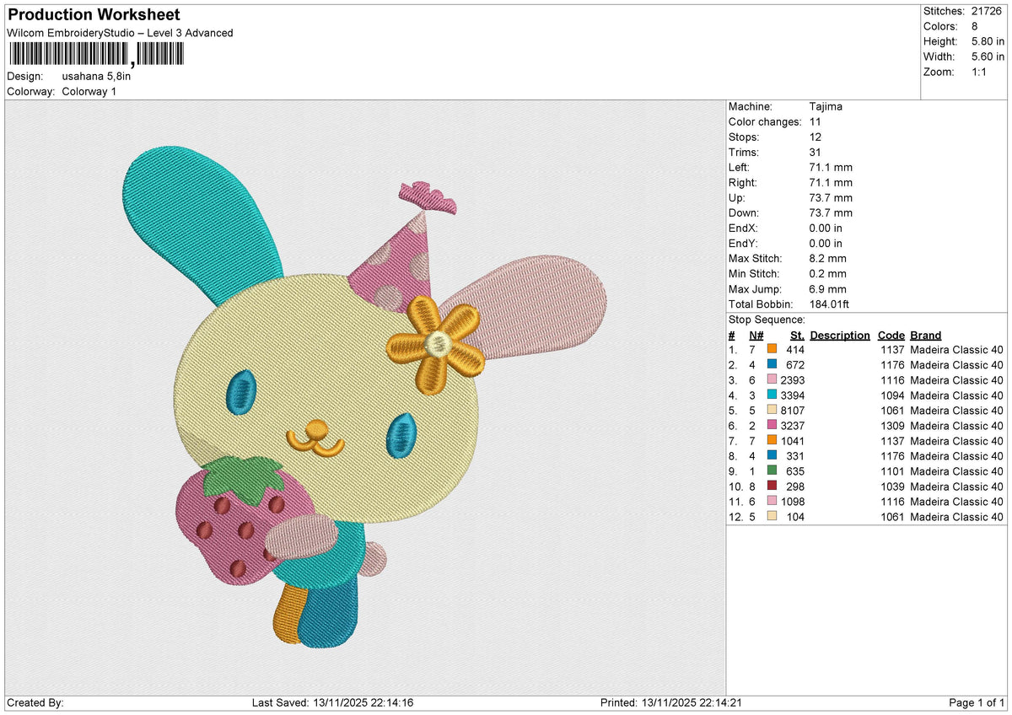
Task: Click 'Madeira Classic 40' in stop row 10
Action: pyautogui.click(x=957, y=487)
